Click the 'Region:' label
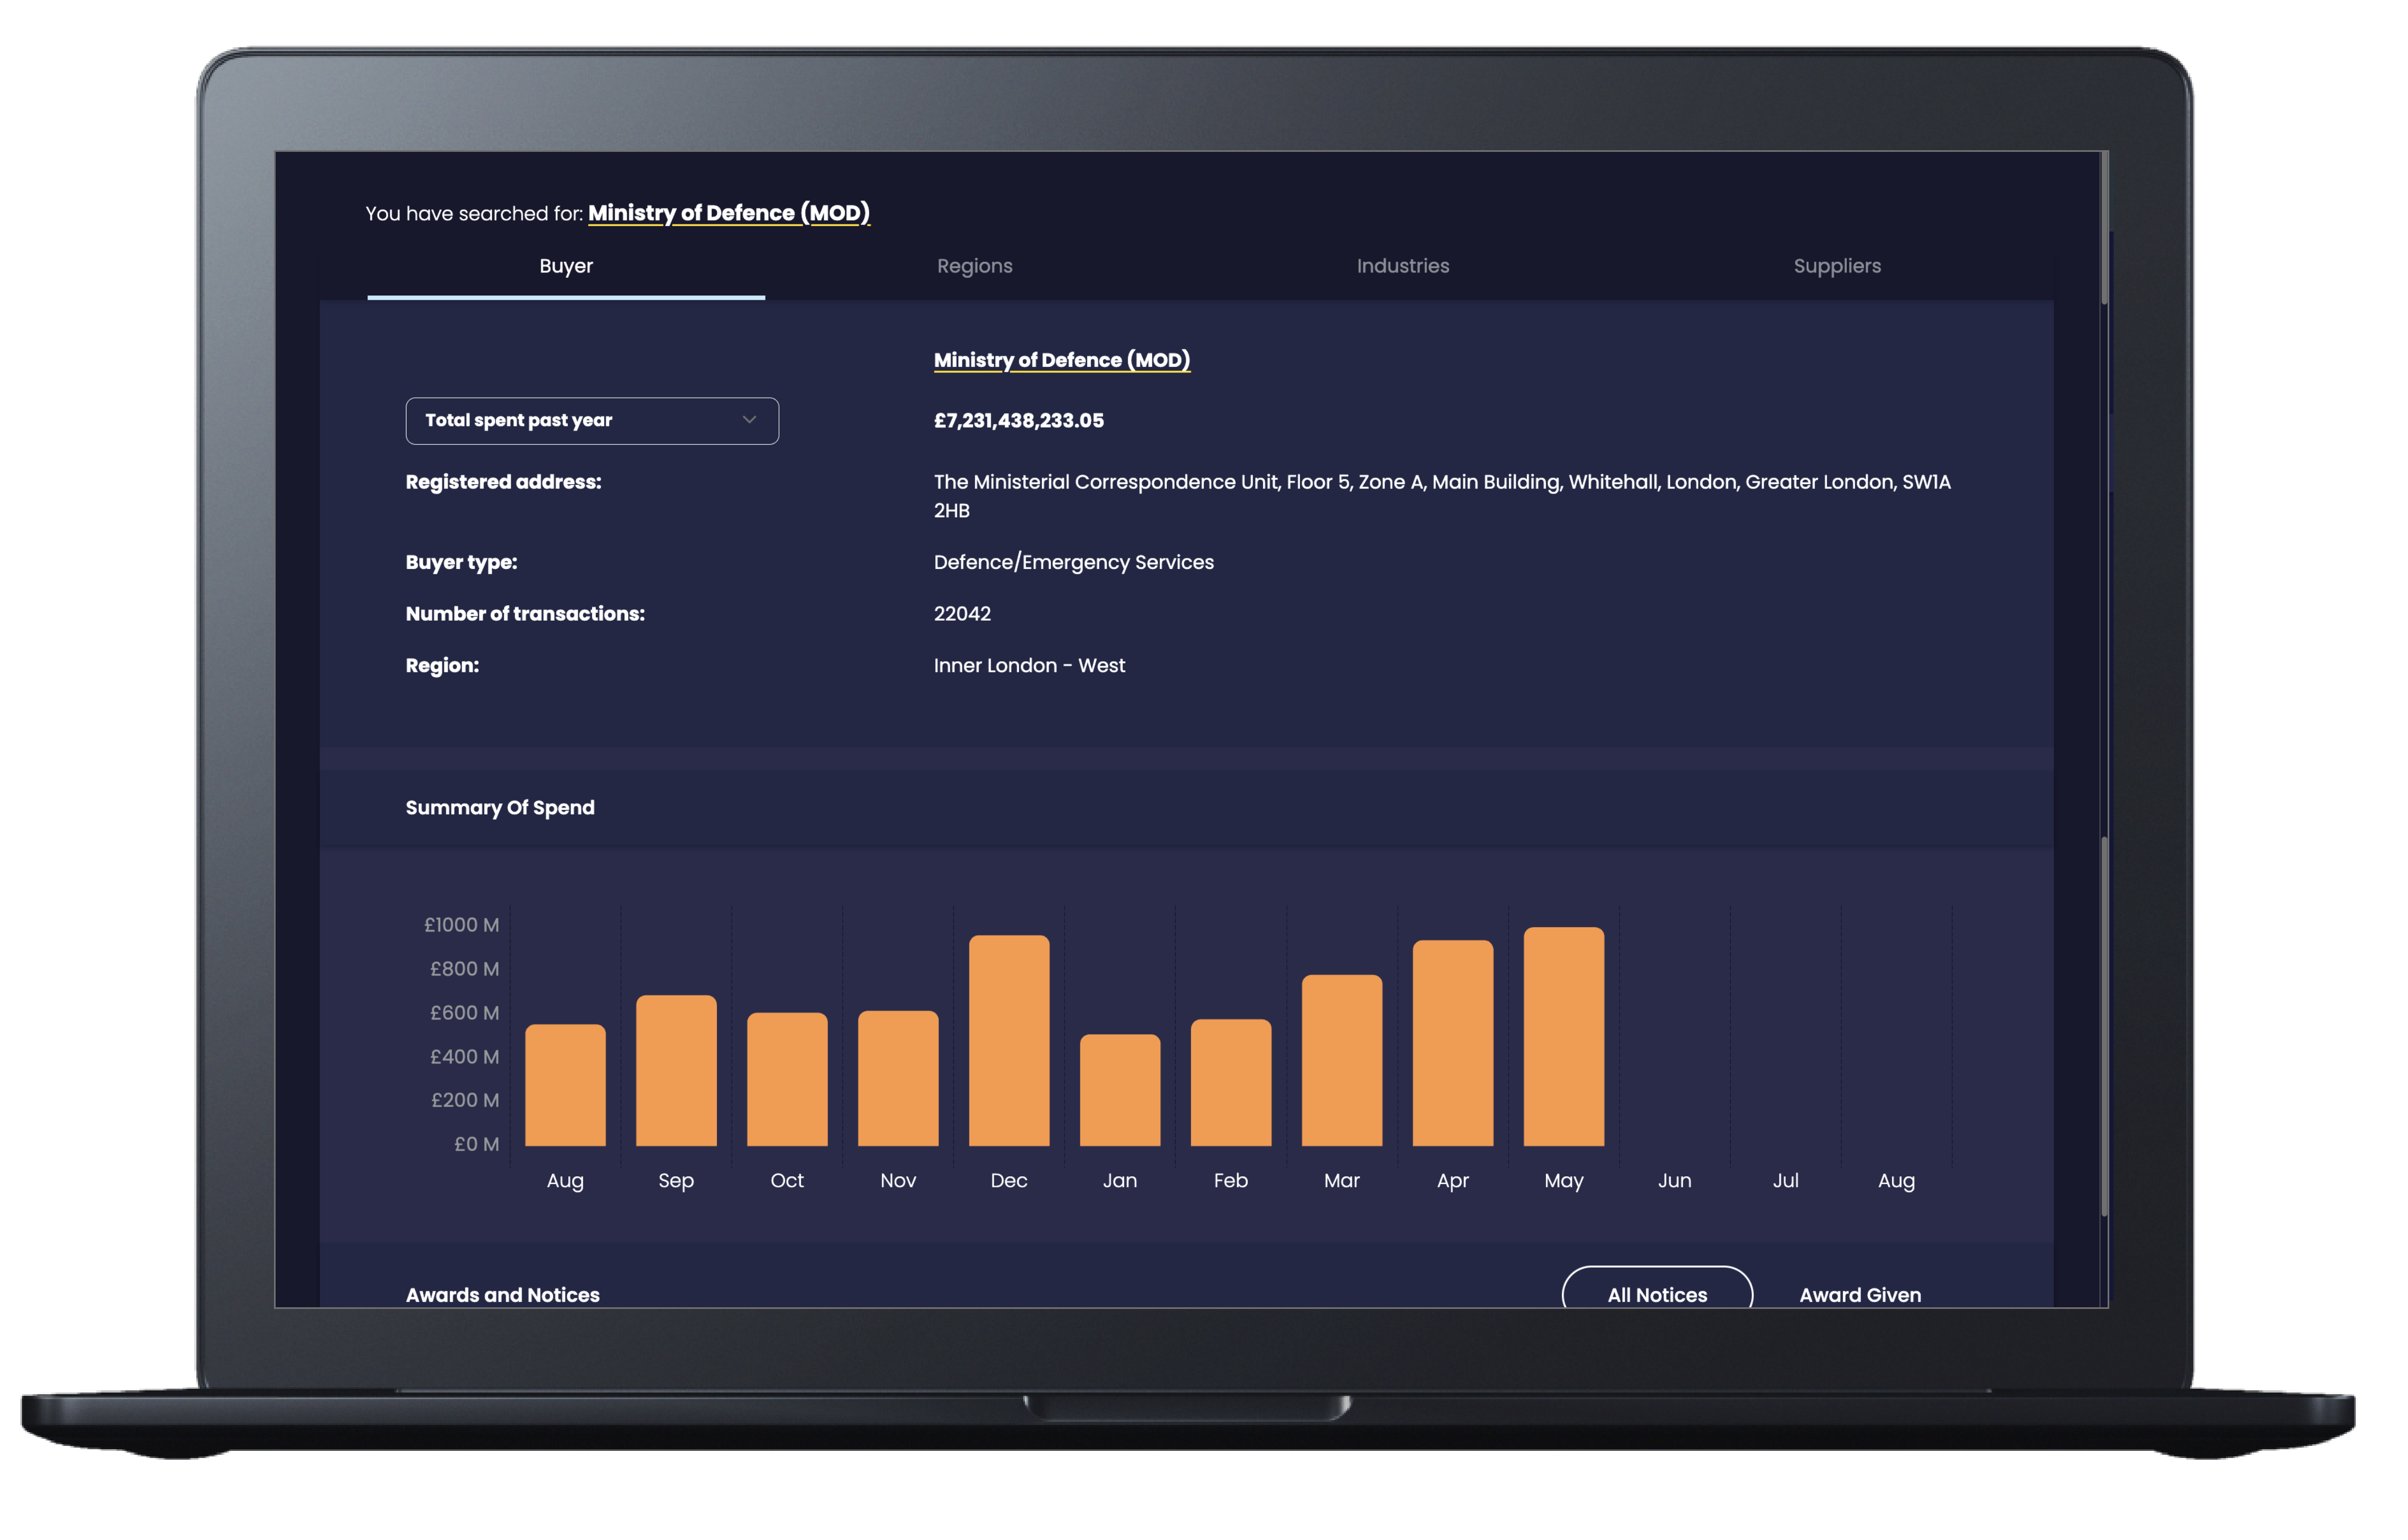Viewport: 2408px width, 1540px height. point(442,666)
